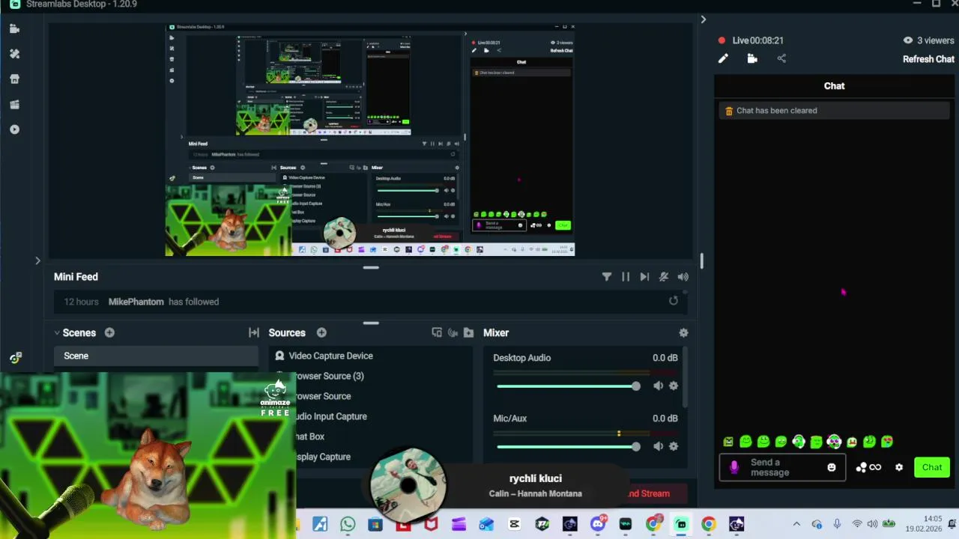Edit stream info pencil icon
This screenshot has height=539, width=959.
(723, 58)
